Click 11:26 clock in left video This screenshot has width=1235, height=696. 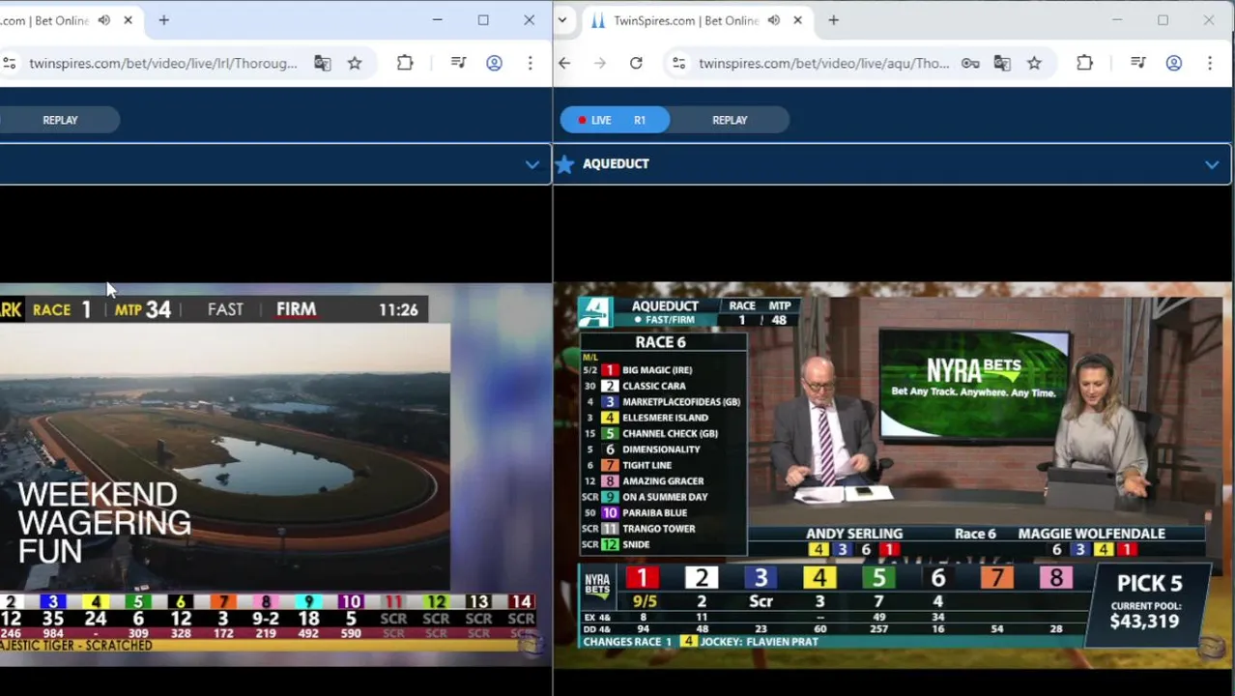point(398,309)
